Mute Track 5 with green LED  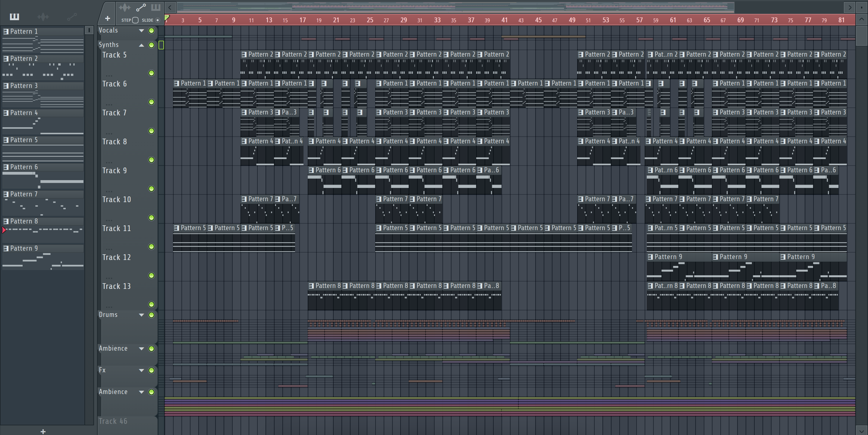click(x=152, y=73)
